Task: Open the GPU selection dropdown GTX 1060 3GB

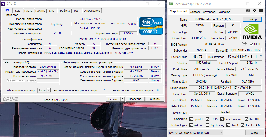Action: (x=195, y=133)
